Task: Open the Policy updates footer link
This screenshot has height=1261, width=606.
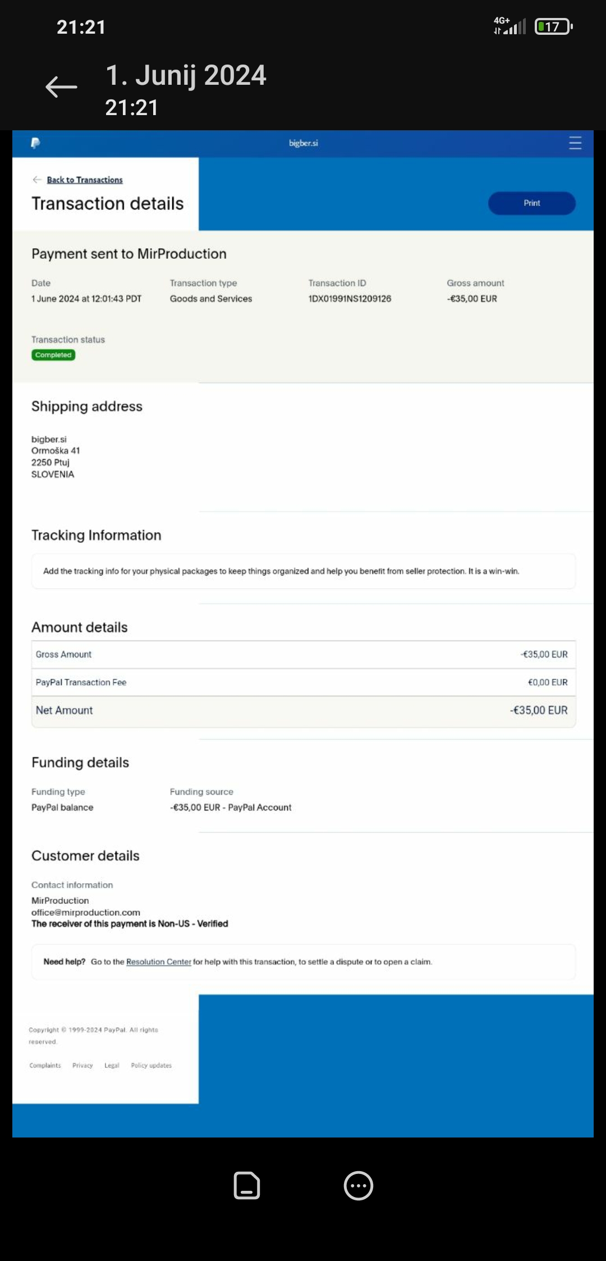Action: (151, 1065)
